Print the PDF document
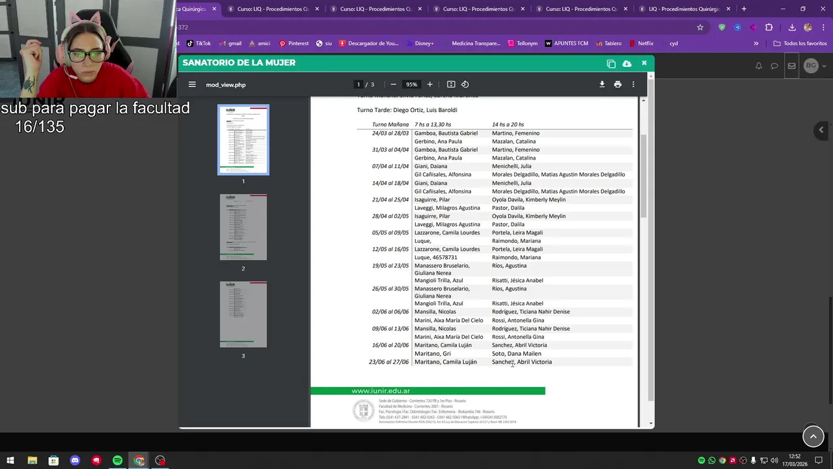 click(618, 84)
